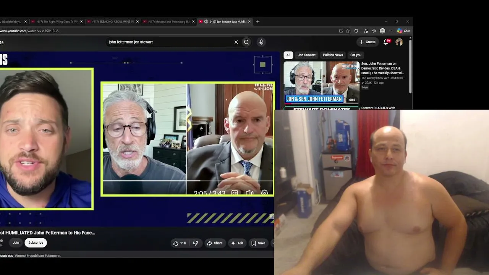This screenshot has width=489, height=275.
Task: Click the 2:05 / 3:43 timestamp
Action: click(x=209, y=193)
